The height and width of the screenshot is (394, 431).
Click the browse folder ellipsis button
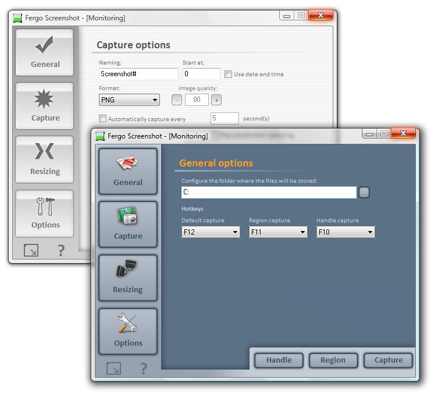click(x=364, y=193)
